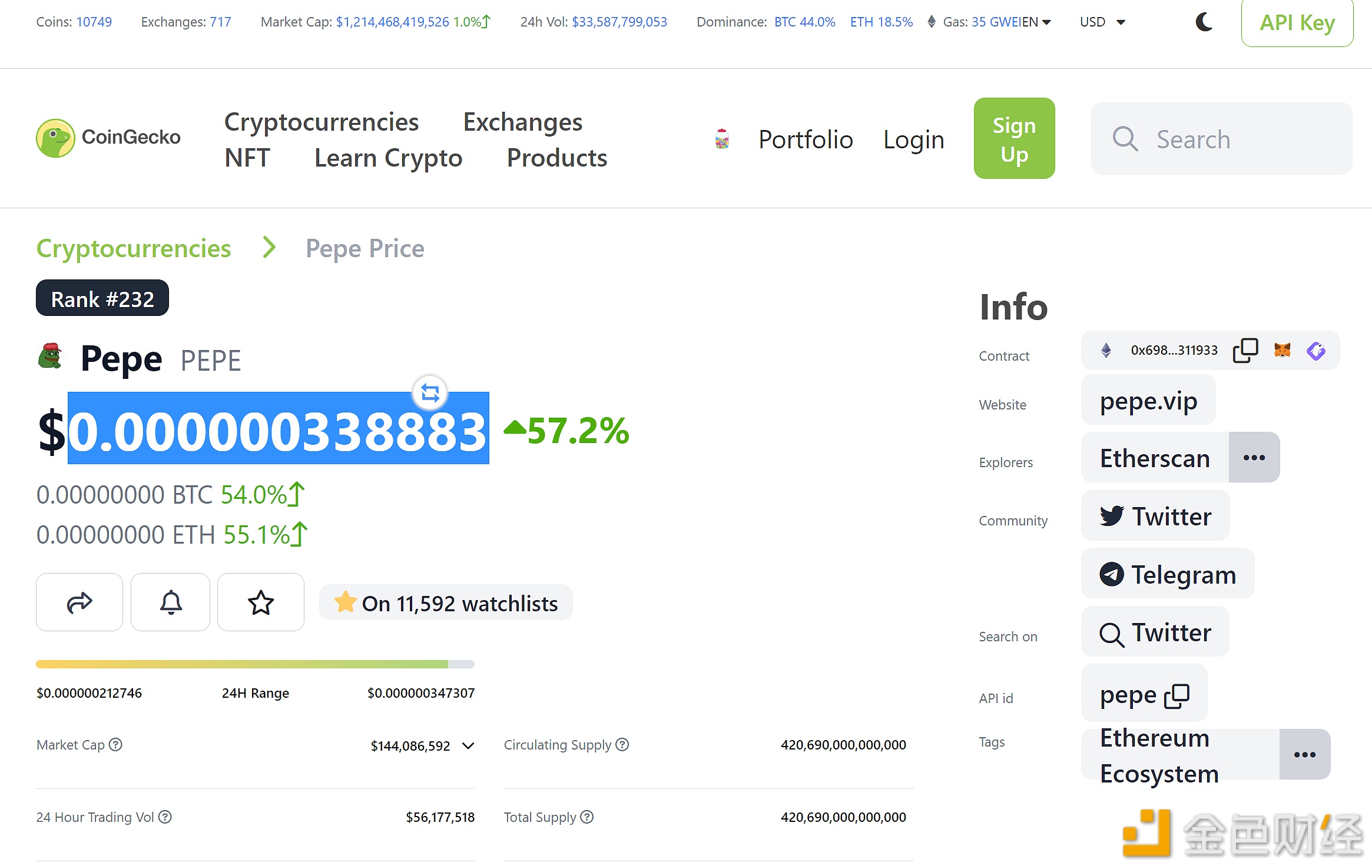Screen dimensions: 1372x866
Task: Add Pepe to favorites with star icon
Action: (261, 602)
